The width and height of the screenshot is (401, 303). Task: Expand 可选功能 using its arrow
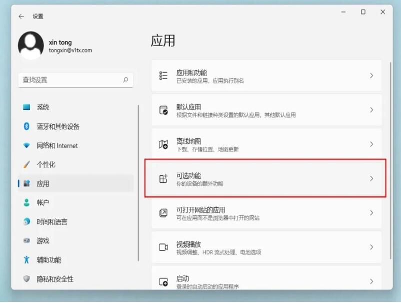(371, 178)
